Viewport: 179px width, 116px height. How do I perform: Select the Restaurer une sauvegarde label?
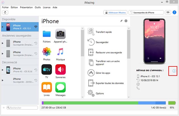pyautogui.click(x=109, y=52)
